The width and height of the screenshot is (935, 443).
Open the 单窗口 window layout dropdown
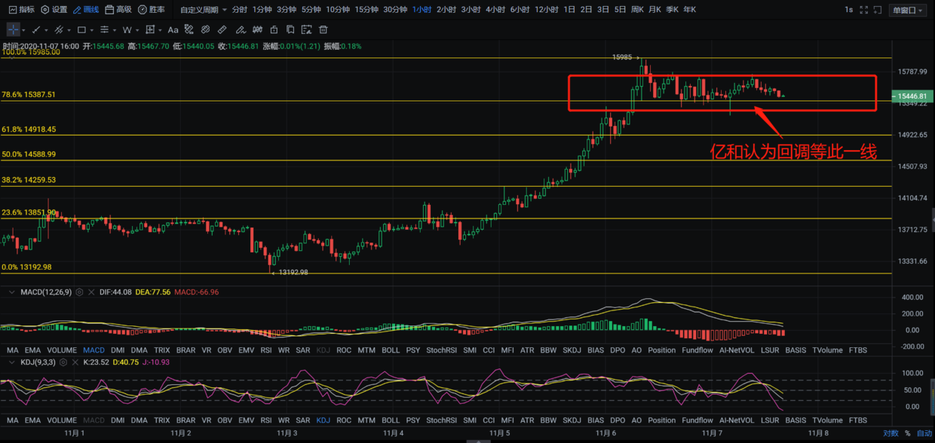(x=908, y=10)
